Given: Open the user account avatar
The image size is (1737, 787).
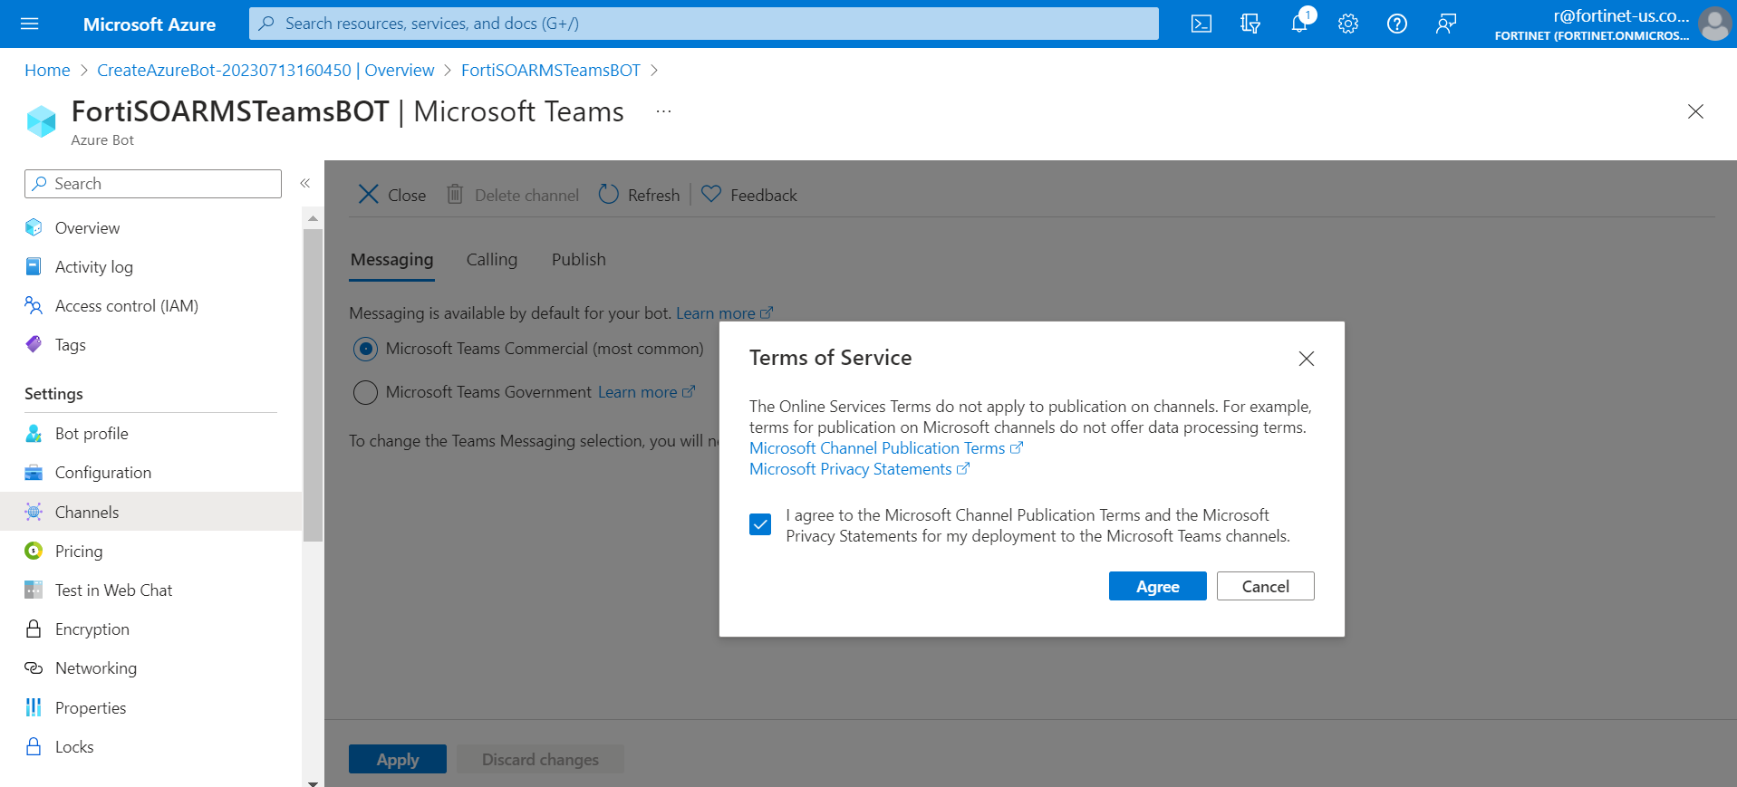Looking at the screenshot, I should point(1713,24).
